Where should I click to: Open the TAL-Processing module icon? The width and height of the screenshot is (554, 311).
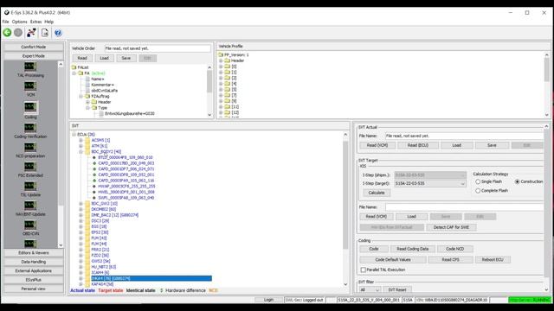coord(30,67)
